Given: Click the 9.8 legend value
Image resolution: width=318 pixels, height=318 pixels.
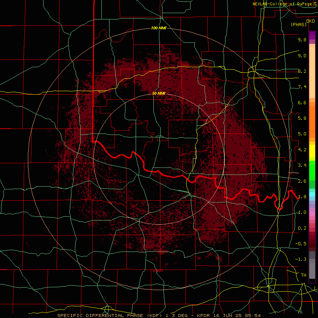Looking at the screenshot, I should (x=302, y=40).
